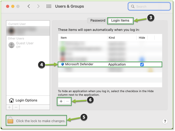Click the help question mark button
175x131 pixels.
pyautogui.click(x=165, y=121)
